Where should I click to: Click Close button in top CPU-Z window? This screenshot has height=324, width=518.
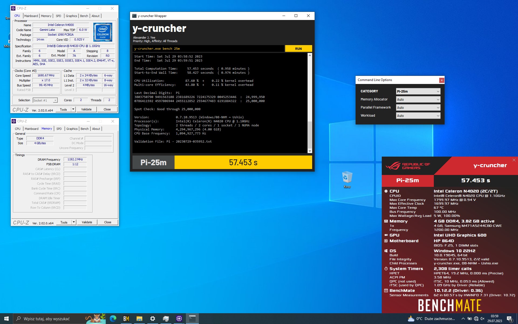pyautogui.click(x=107, y=109)
